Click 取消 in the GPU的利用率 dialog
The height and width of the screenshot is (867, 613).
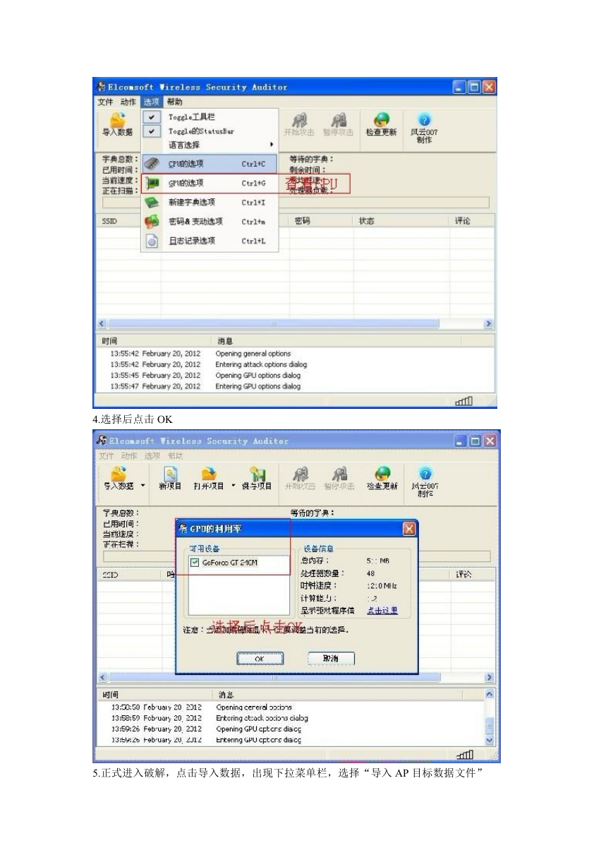(331, 658)
